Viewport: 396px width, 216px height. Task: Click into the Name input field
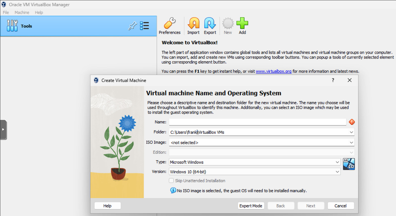[258, 122]
